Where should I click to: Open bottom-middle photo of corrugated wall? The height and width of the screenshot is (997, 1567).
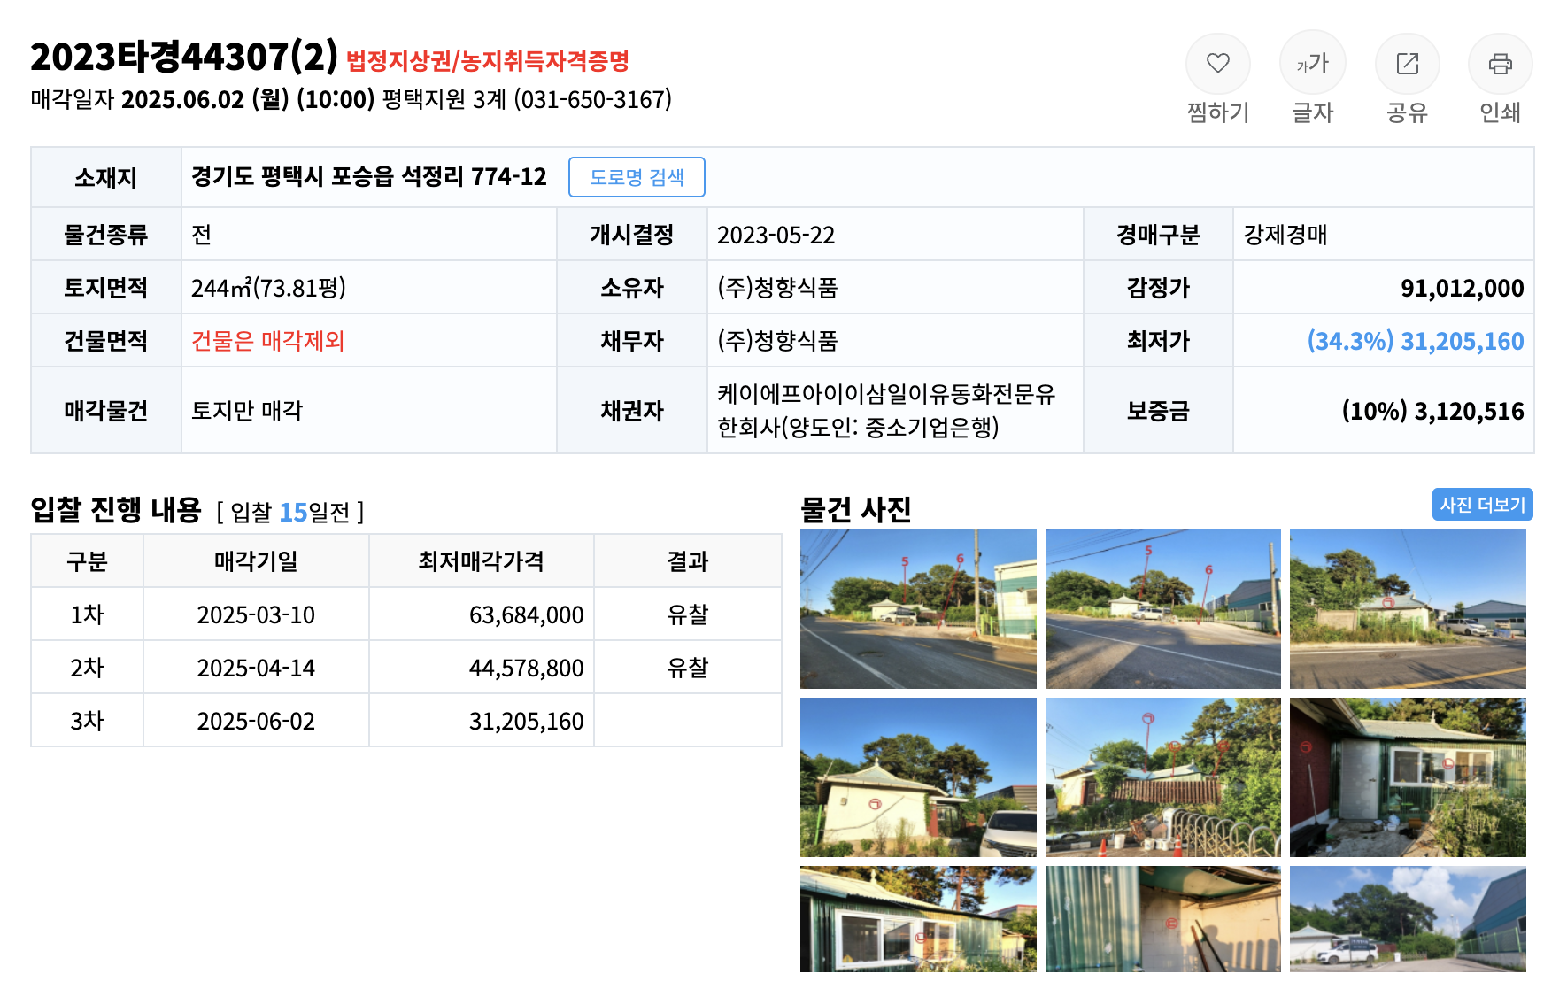(x=1163, y=919)
